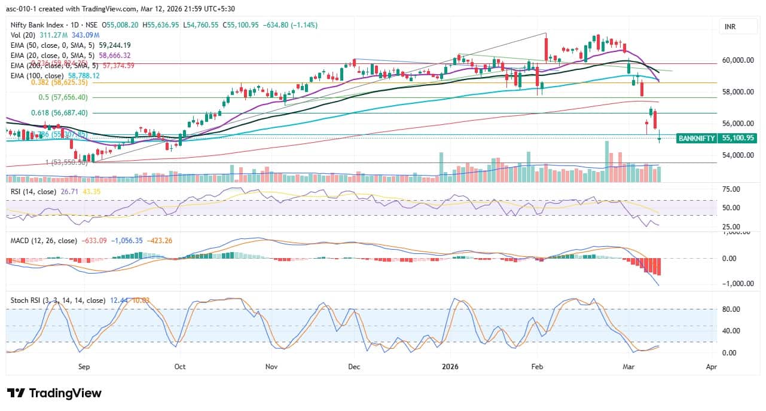Click the 25.00 RSI axis value

coord(731,227)
